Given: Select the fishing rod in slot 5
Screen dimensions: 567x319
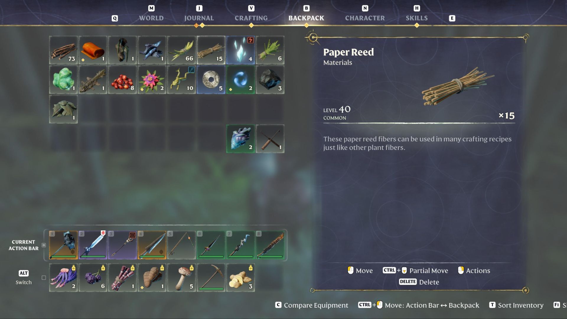Looking at the screenshot, I should 181,245.
